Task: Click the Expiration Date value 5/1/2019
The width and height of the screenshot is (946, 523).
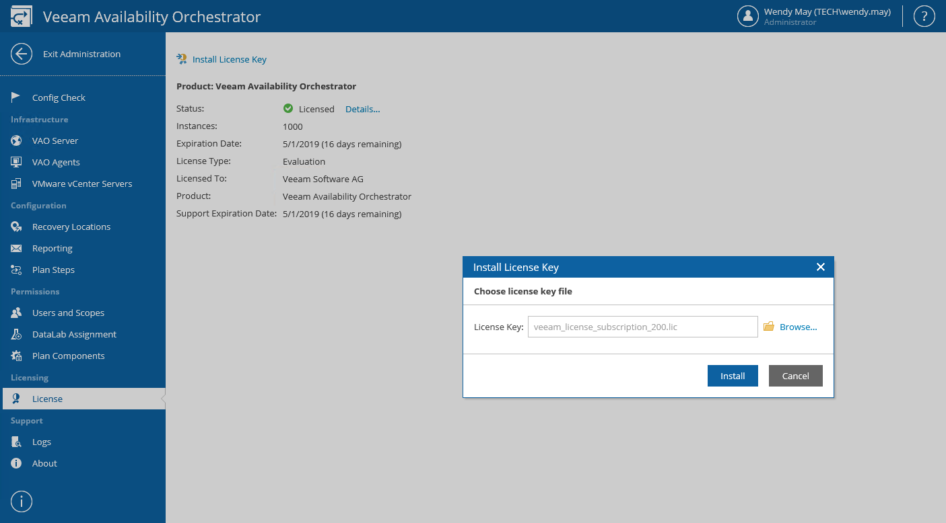Action: point(342,144)
